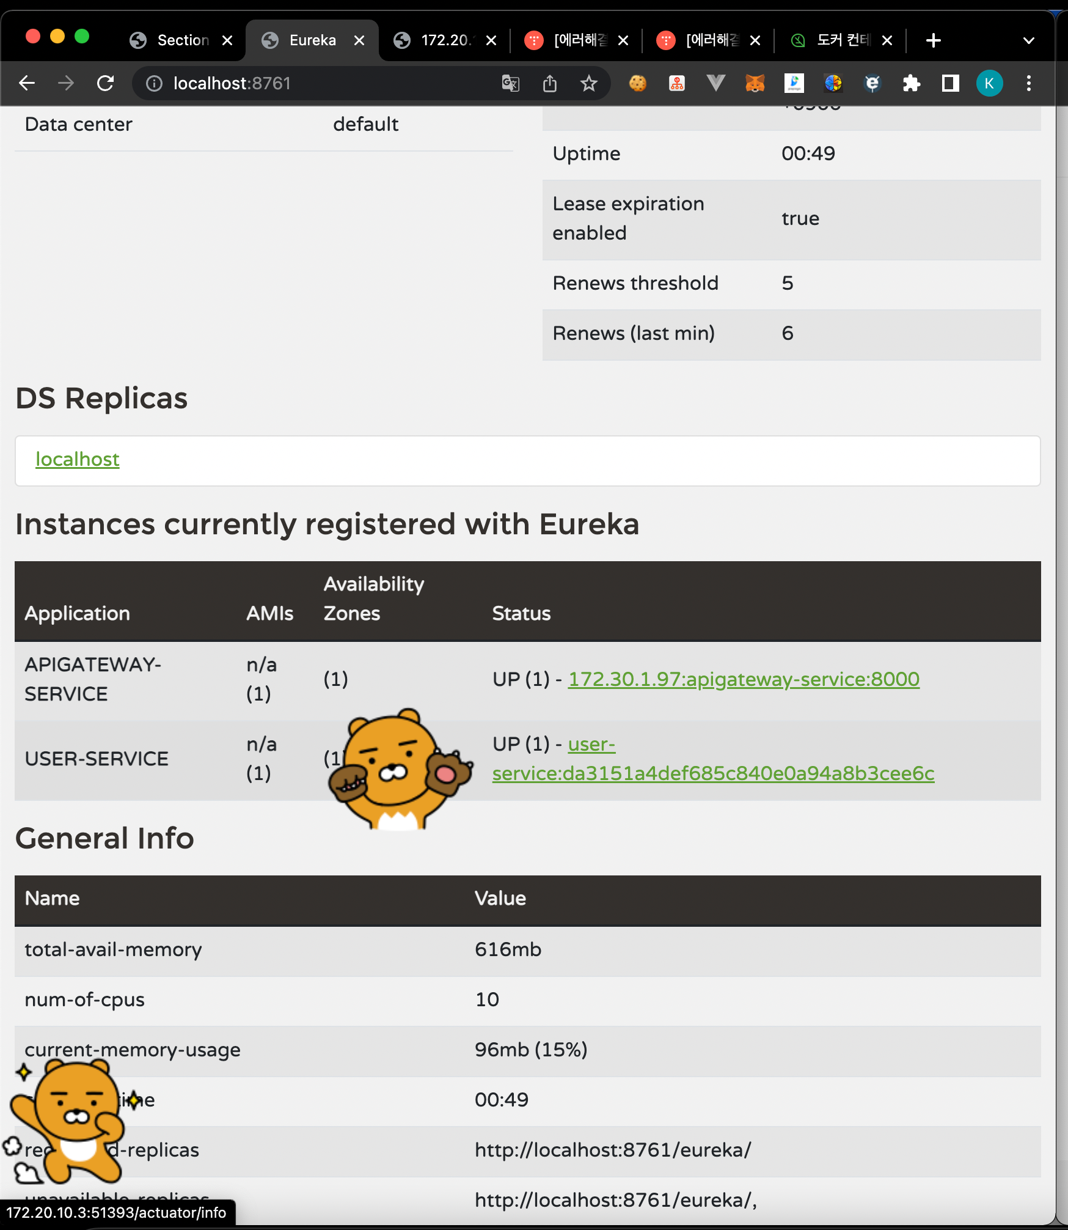Click the Data center label
Viewport: 1068px width, 1230px height.
point(78,124)
